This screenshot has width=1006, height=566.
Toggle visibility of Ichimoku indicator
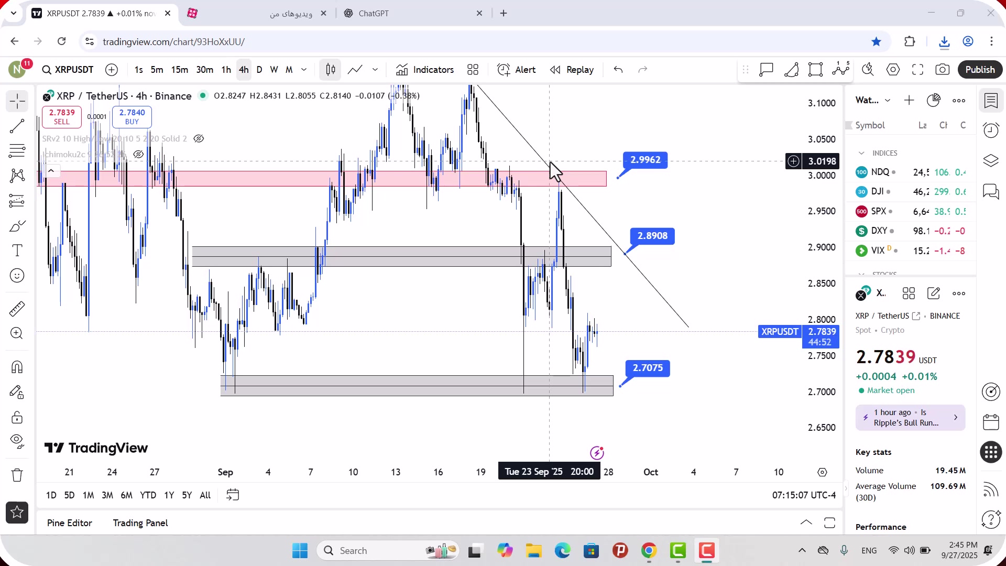coord(138,155)
